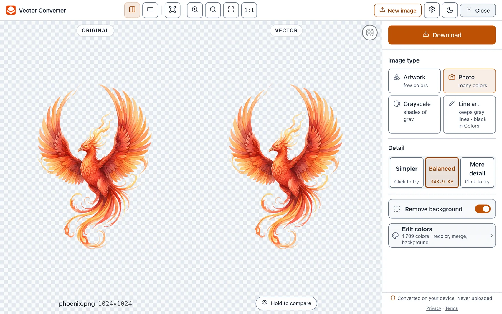Toggle checkerboard background preview
This screenshot has height=314, width=502.
pos(370,32)
